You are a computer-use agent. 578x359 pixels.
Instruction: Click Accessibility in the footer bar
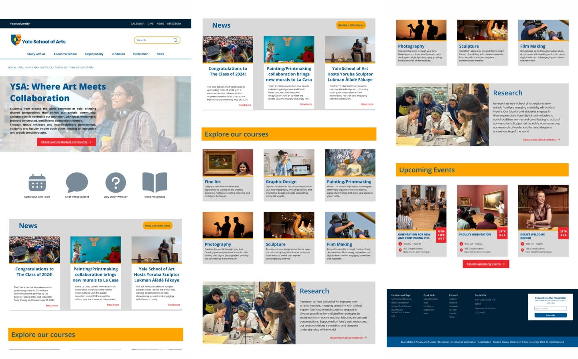(x=407, y=342)
